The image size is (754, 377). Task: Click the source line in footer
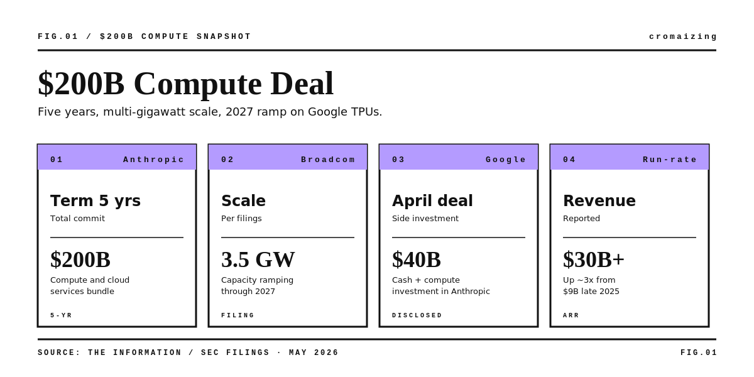coord(188,352)
